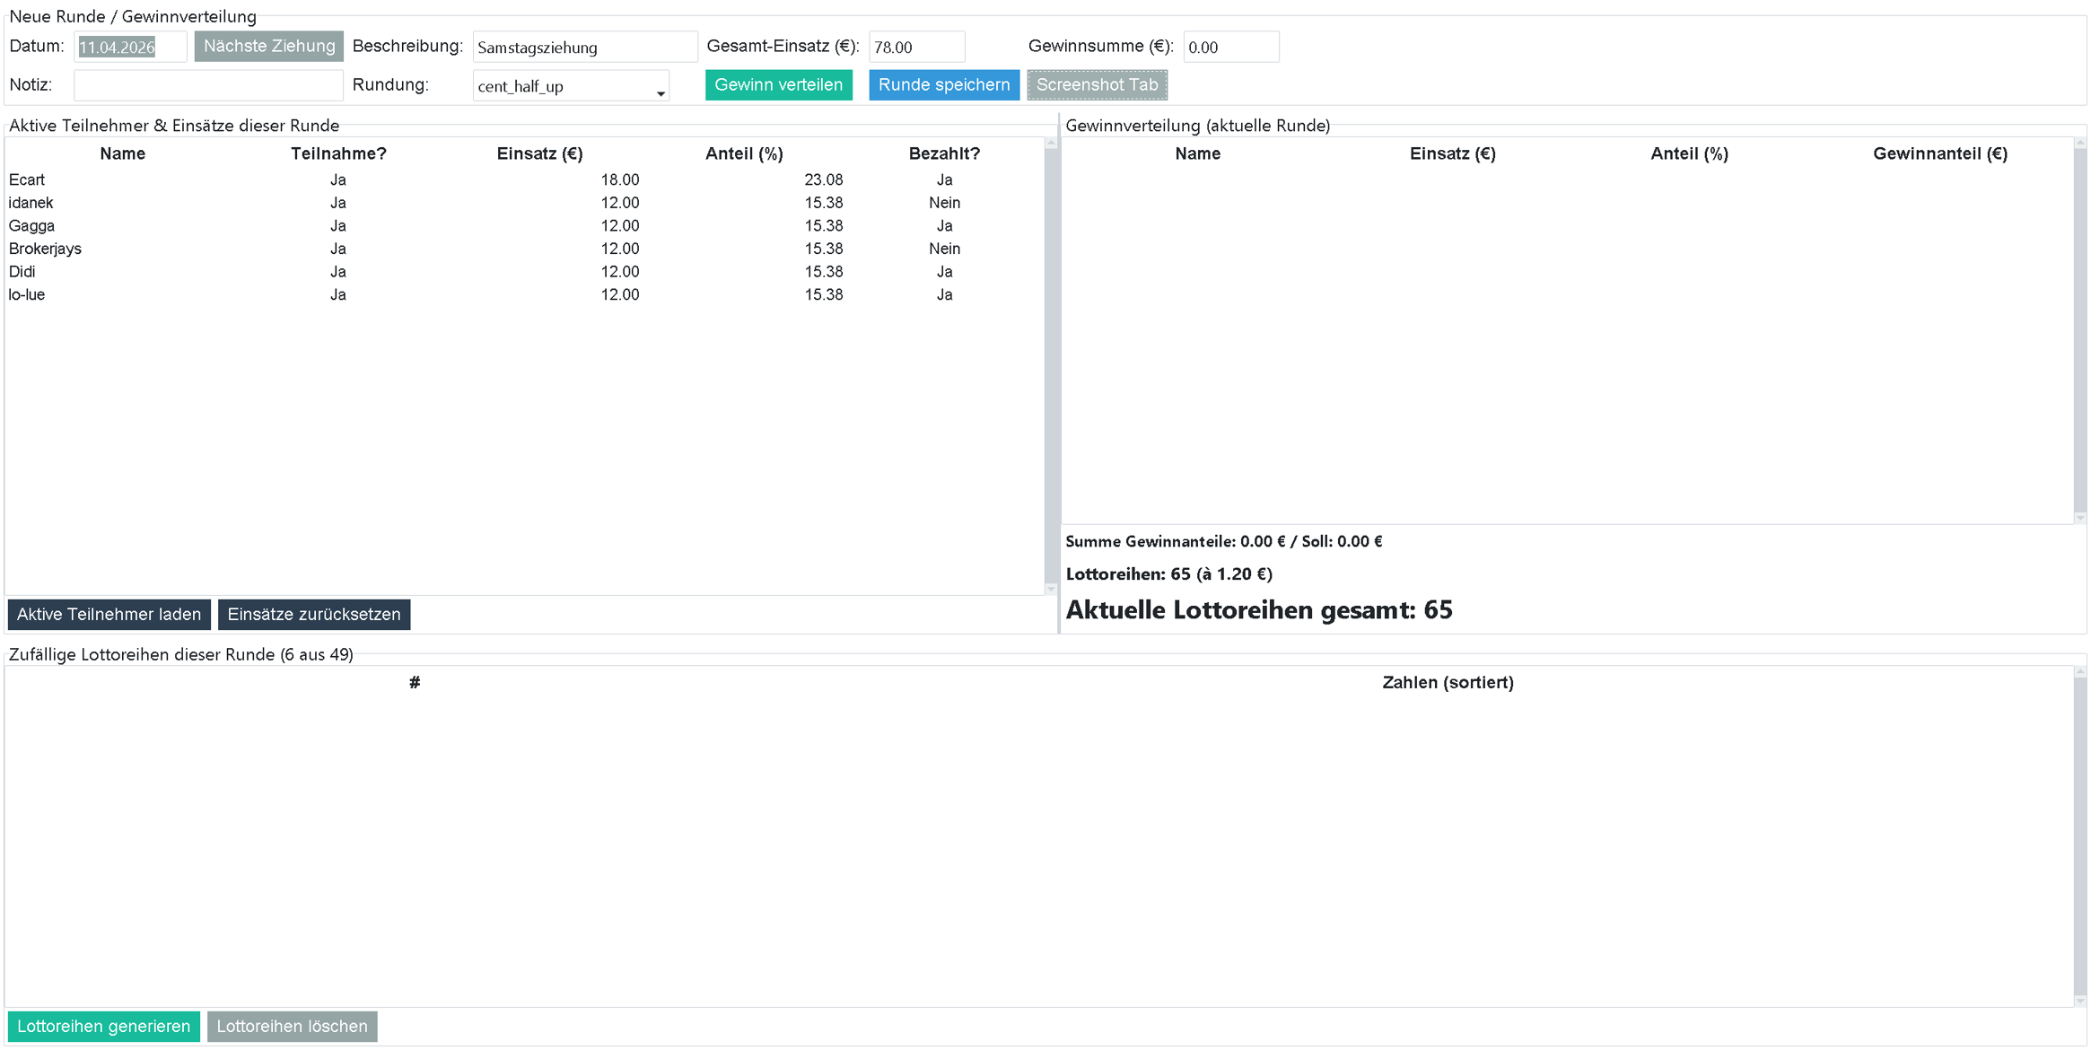Click Einsätze zurücksetzen button
This screenshot has height=1050, width=2091.
[314, 615]
